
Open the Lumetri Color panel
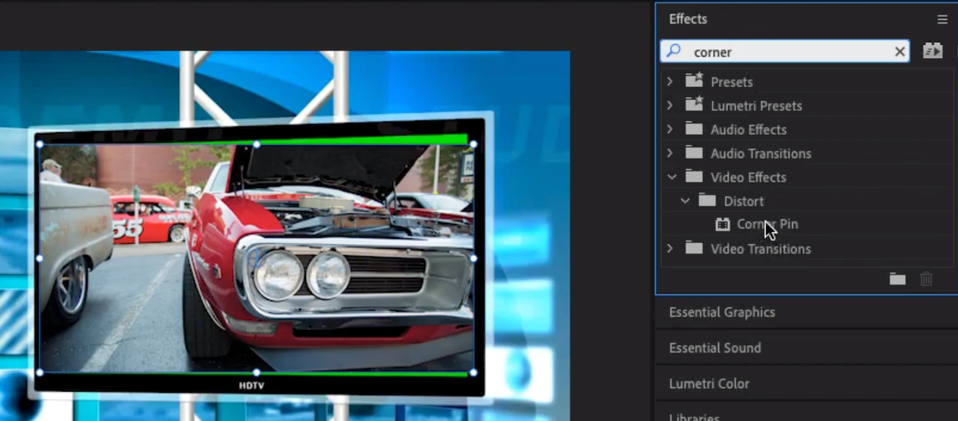(709, 384)
